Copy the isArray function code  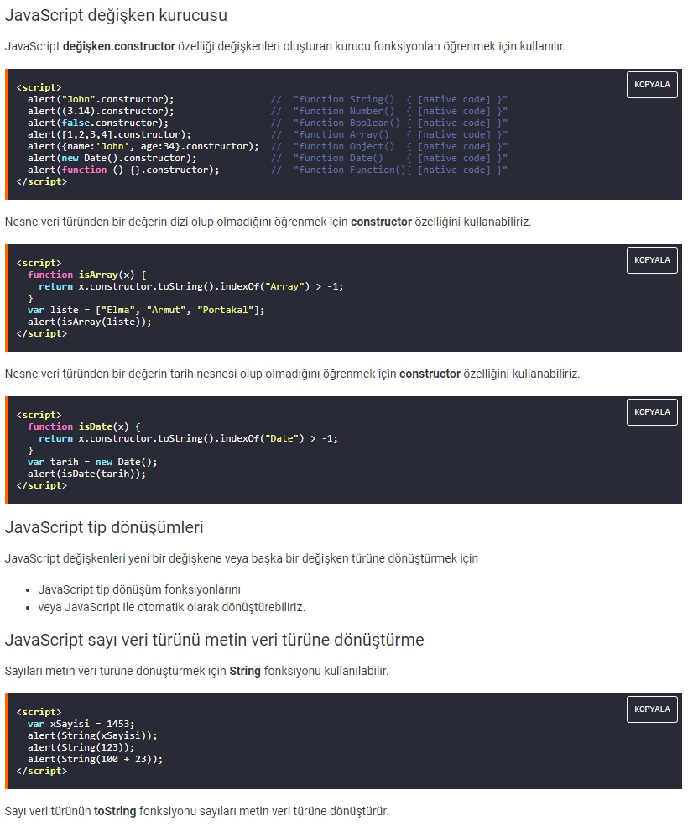click(x=652, y=260)
